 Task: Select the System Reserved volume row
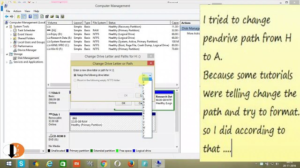point(112,42)
